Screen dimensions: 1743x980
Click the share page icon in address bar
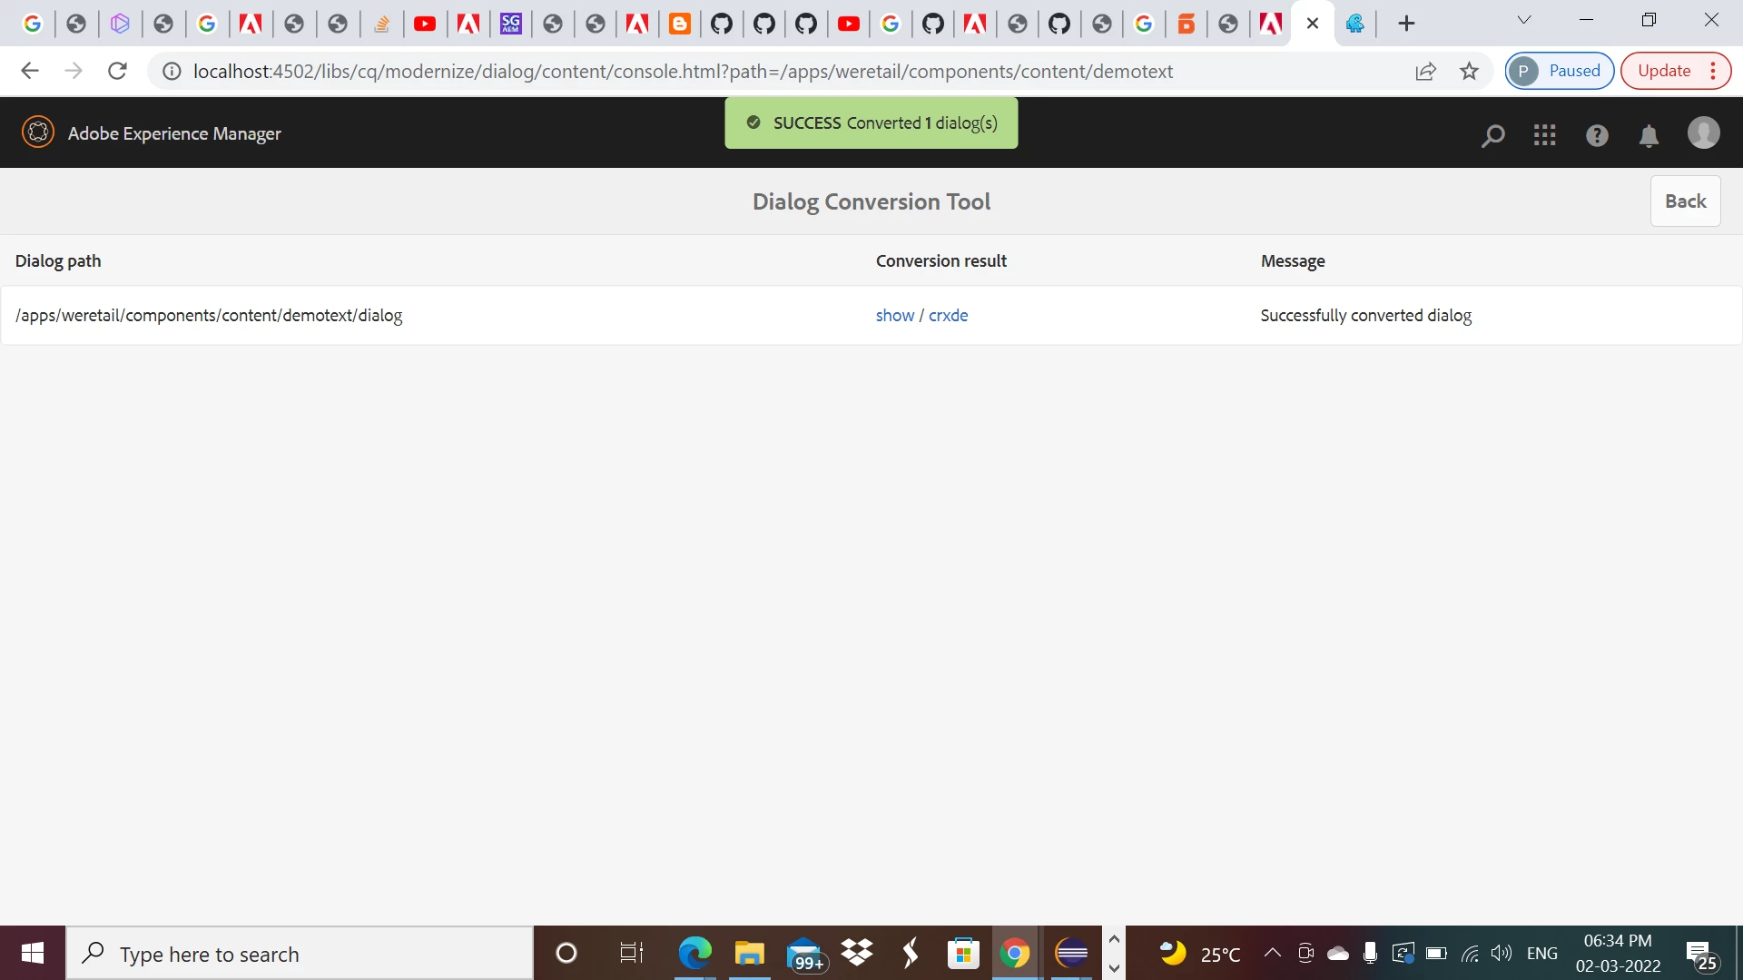point(1425,71)
